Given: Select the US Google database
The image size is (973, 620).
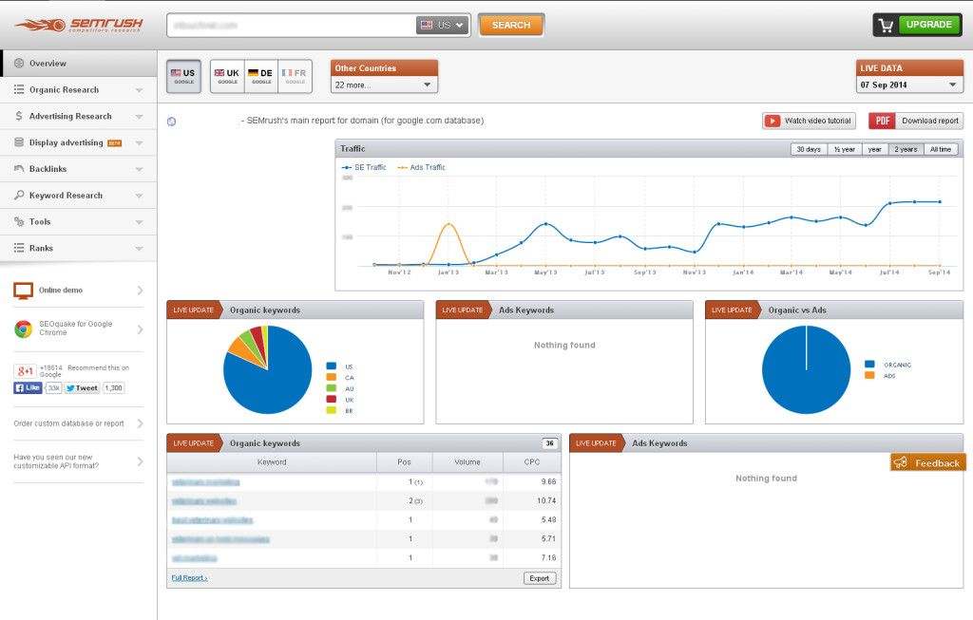Looking at the screenshot, I should (183, 76).
